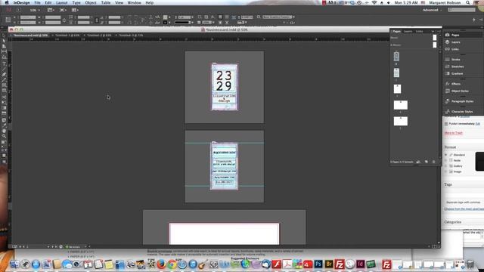Click Edit link beside Publish immediately

coord(477,124)
